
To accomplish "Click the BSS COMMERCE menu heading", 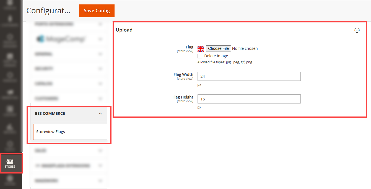I will (50, 113).
